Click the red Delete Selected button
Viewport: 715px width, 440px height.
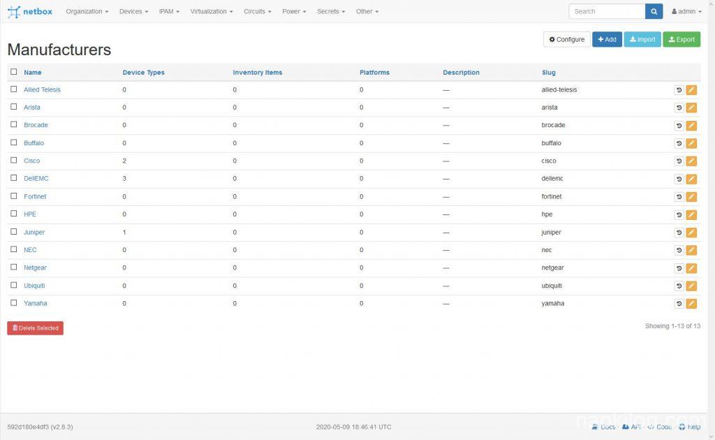(x=35, y=328)
